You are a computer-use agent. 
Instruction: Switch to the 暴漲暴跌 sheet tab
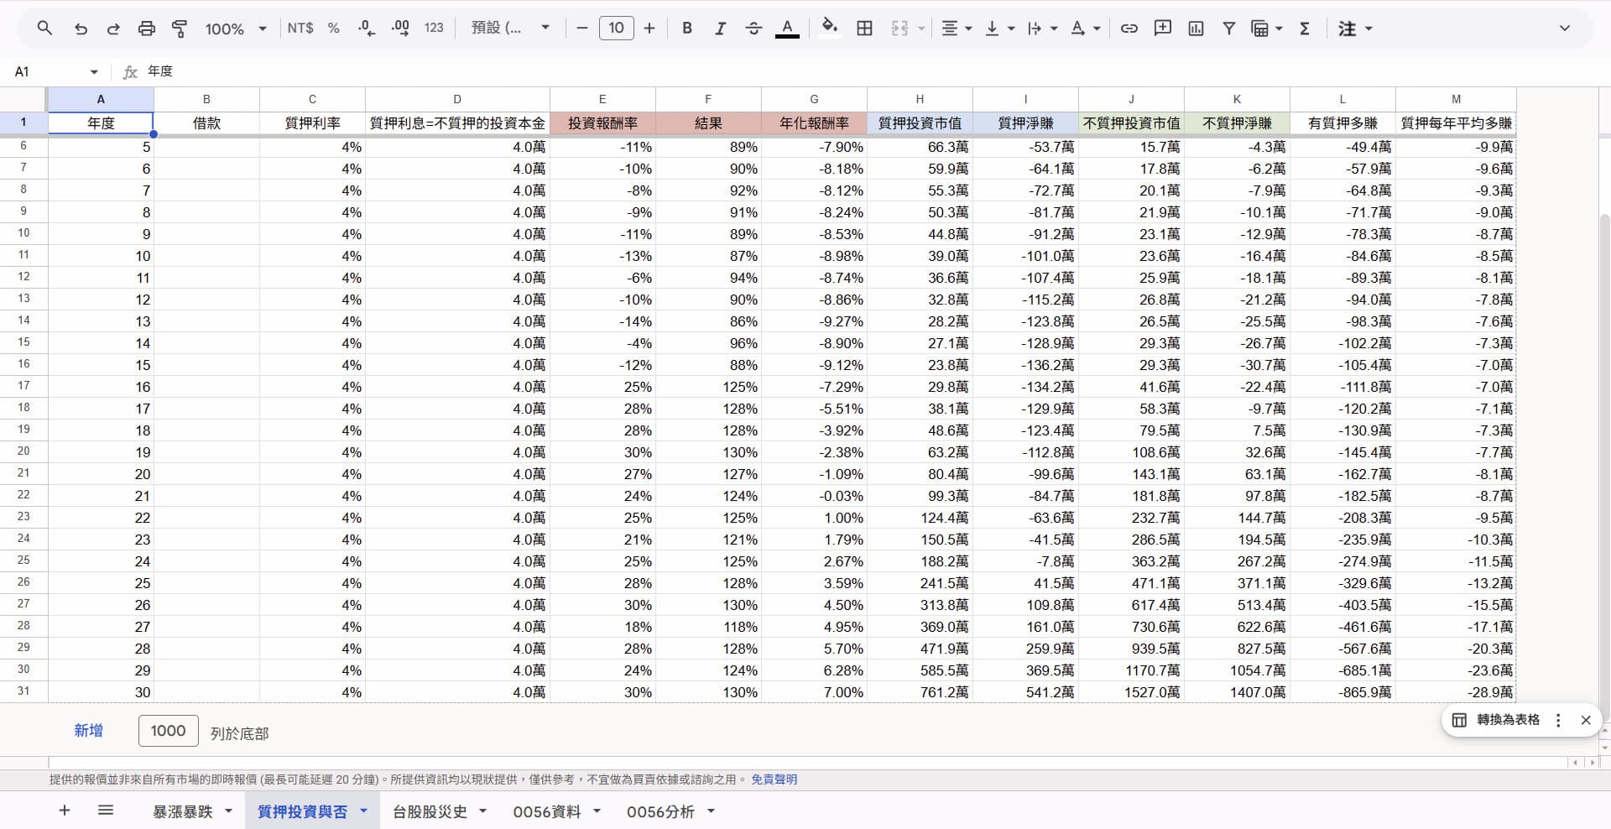[182, 811]
